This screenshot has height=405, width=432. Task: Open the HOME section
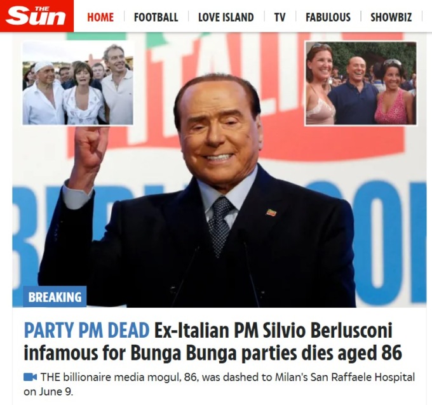point(100,17)
